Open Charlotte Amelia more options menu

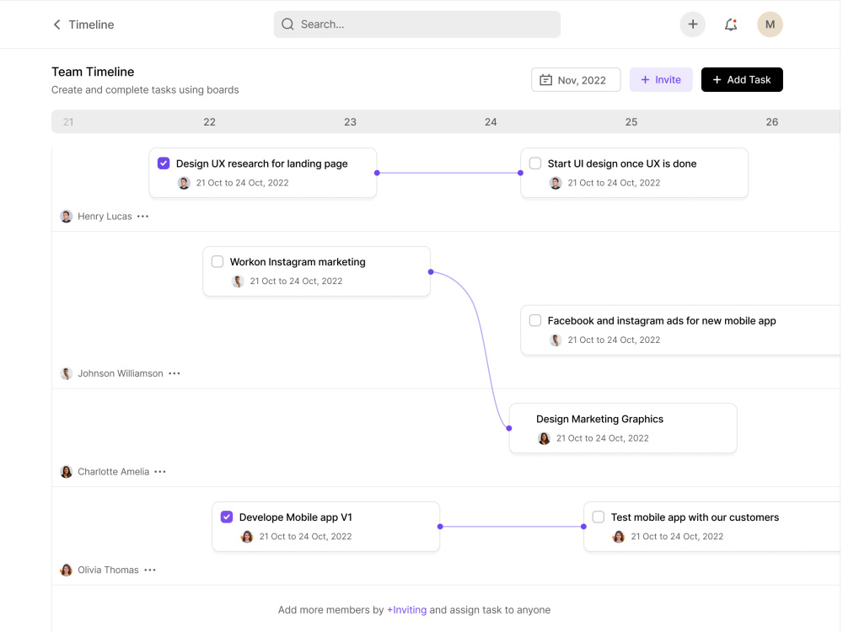point(159,472)
